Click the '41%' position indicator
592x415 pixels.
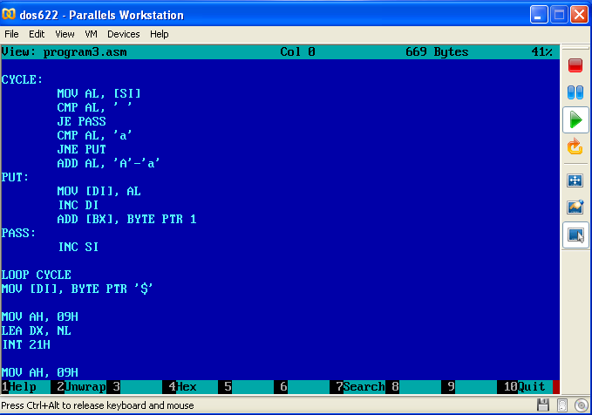pos(541,51)
